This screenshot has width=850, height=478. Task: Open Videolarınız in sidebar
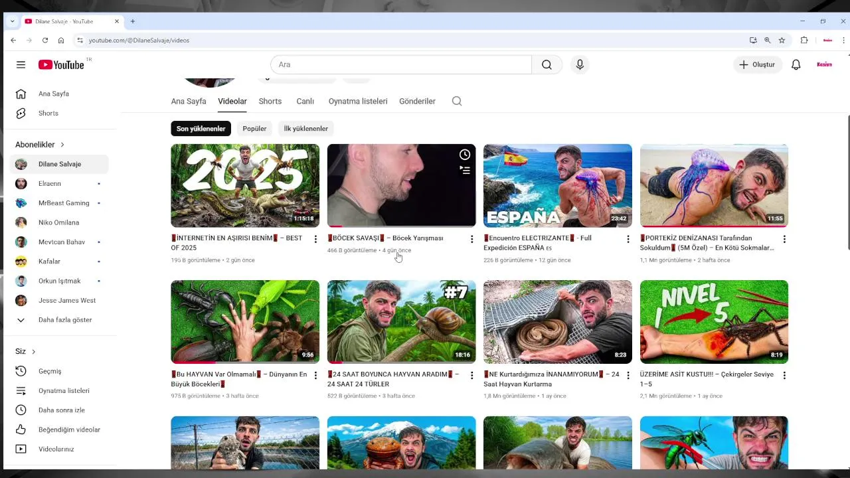click(60, 449)
